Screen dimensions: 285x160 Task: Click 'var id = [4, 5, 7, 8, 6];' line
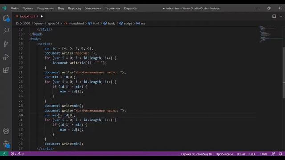(69, 48)
